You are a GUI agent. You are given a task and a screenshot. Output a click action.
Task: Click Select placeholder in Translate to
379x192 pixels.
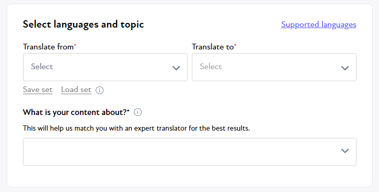tap(211, 67)
